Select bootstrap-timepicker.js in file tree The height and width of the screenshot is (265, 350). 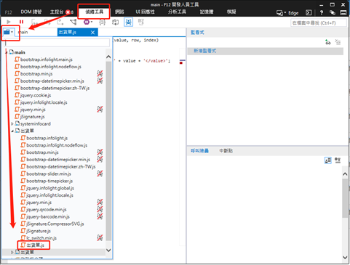(x=49, y=181)
